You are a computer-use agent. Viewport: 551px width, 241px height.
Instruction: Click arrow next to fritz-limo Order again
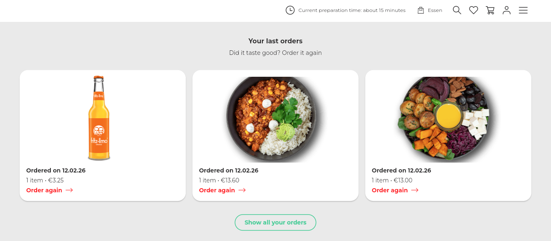pyautogui.click(x=69, y=190)
